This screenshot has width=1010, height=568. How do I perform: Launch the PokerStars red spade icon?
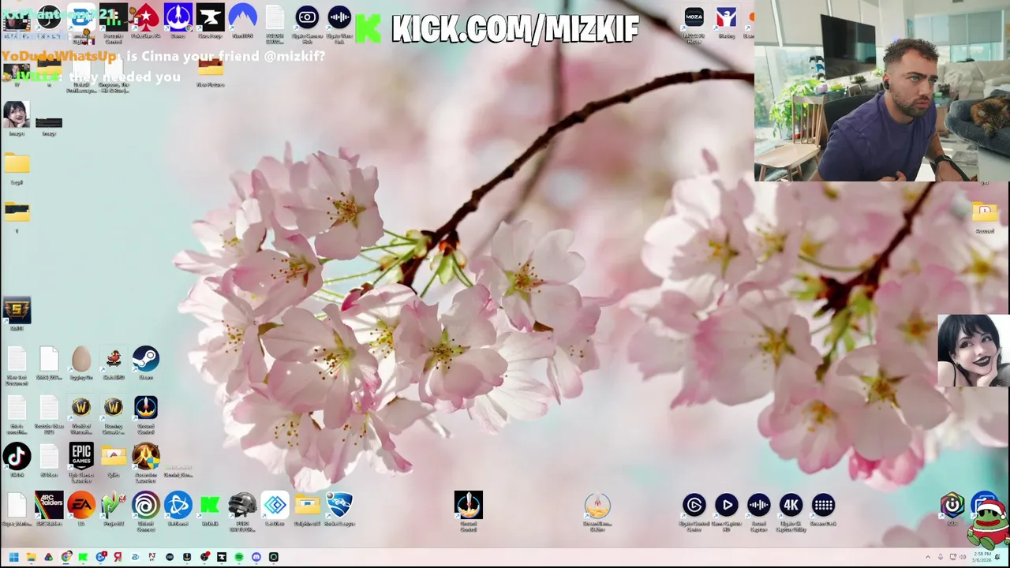pos(146,17)
